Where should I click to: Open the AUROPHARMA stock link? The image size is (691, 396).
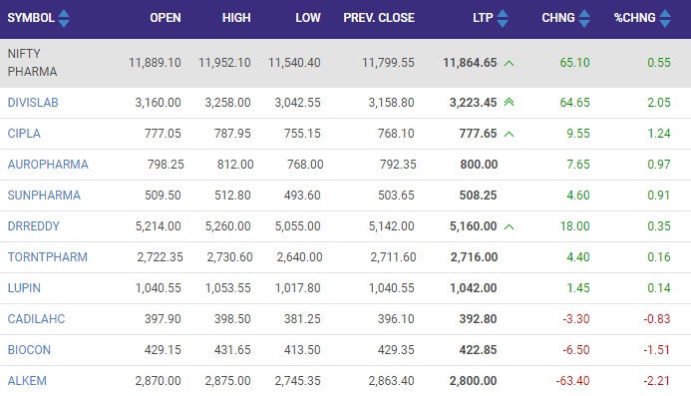(48, 164)
